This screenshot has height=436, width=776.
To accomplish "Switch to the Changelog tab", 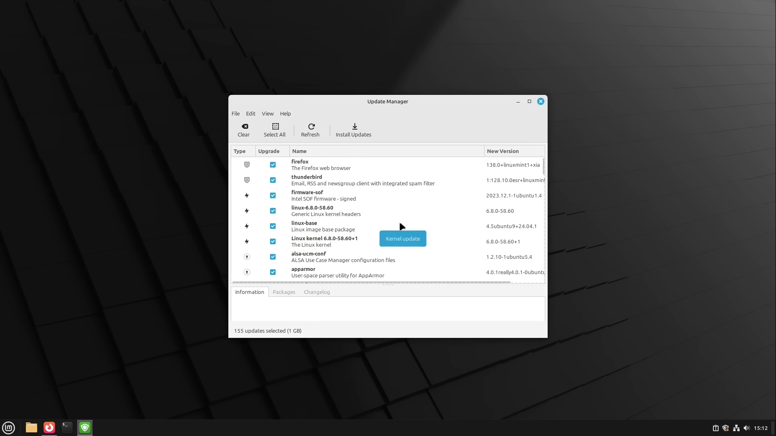I will pyautogui.click(x=317, y=291).
